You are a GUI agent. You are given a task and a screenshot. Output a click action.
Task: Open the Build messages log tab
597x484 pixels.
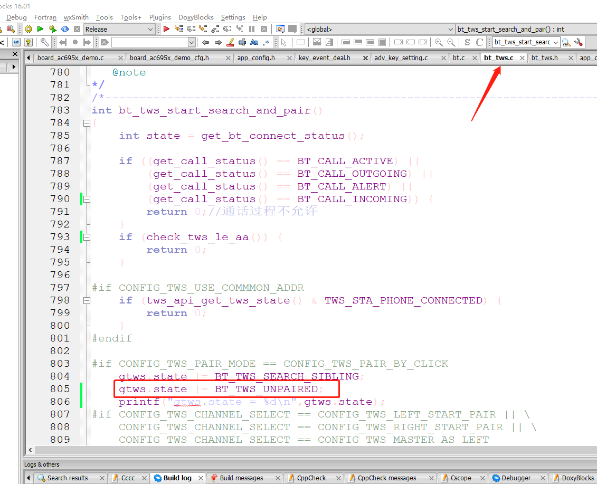(x=241, y=478)
